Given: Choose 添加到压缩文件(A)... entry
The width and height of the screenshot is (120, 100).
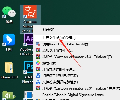Looking at the screenshot, I should tap(76, 51).
